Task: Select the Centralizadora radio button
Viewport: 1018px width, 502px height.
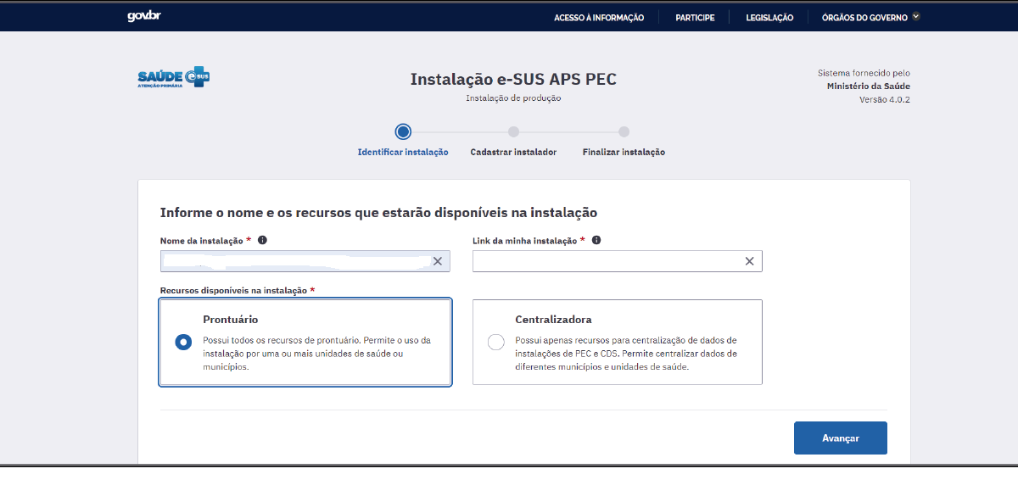Action: click(x=495, y=341)
